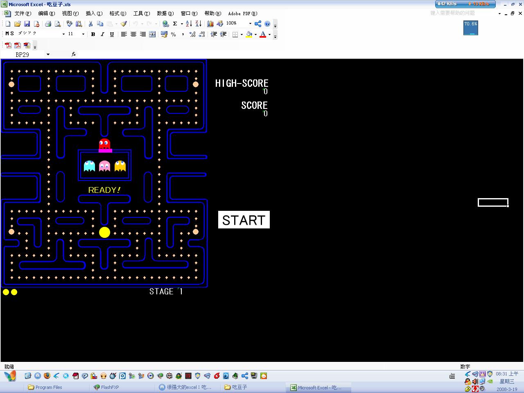Sort ascending with the A-Z icon

[189, 24]
